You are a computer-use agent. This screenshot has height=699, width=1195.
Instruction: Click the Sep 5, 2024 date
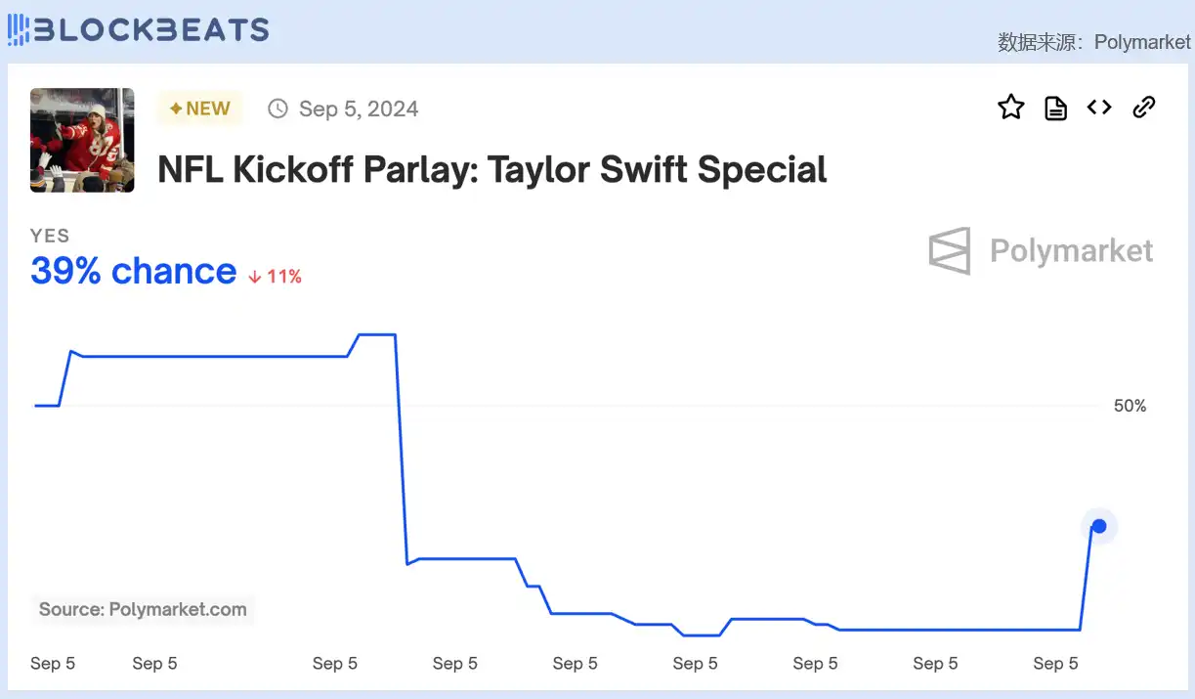pyautogui.click(x=359, y=109)
